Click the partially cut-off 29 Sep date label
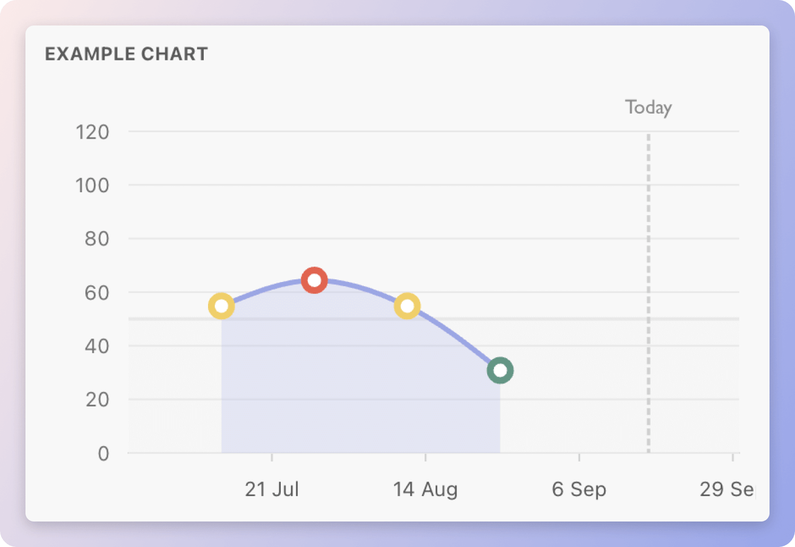 coord(727,489)
